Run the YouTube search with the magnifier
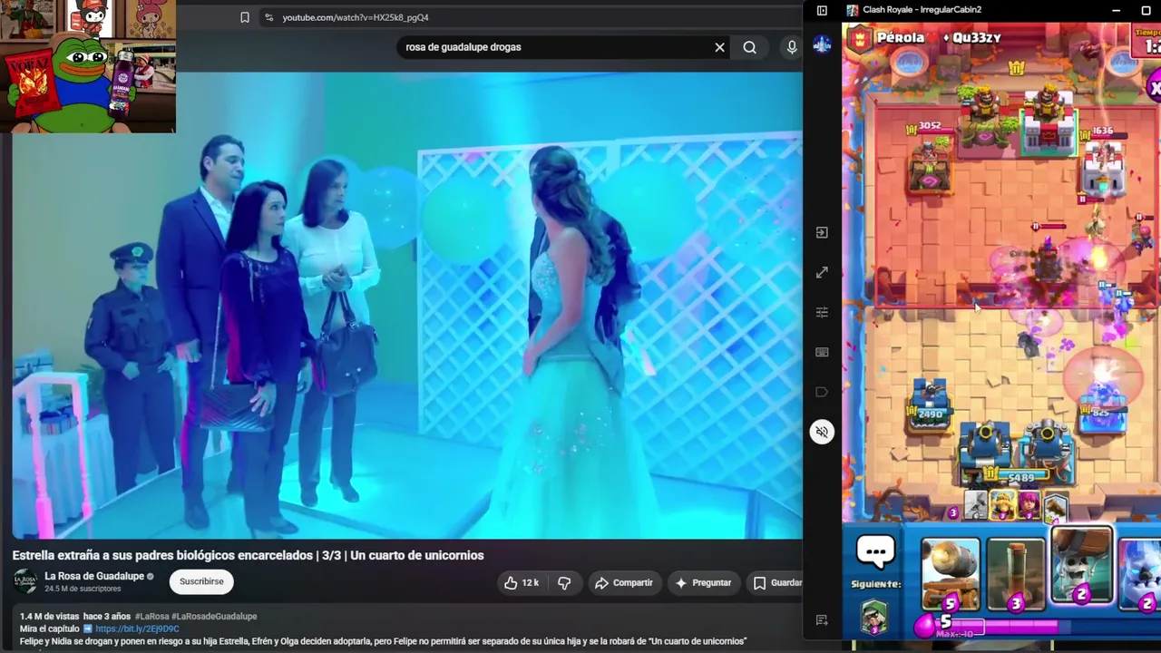The width and height of the screenshot is (1161, 653). (x=749, y=47)
